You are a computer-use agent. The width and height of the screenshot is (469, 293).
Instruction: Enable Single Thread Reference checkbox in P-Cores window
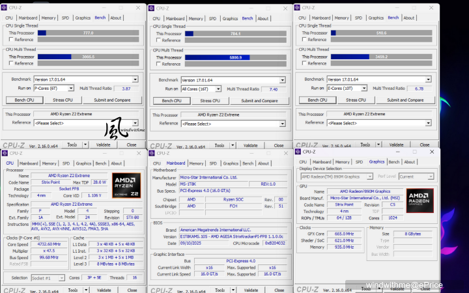[12, 40]
